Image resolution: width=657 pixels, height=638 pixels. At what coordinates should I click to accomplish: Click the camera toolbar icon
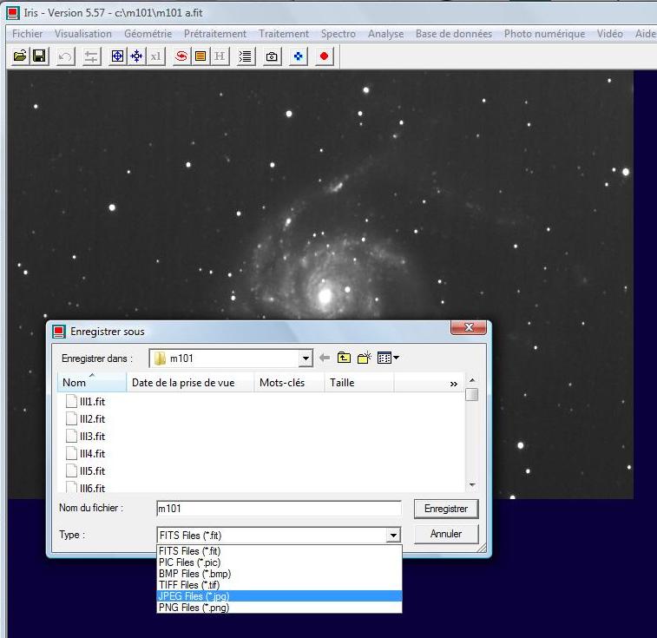272,56
